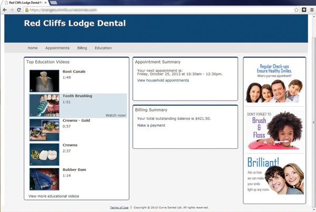
Task: Click the browser forward arrow
Action: coord(12,10)
